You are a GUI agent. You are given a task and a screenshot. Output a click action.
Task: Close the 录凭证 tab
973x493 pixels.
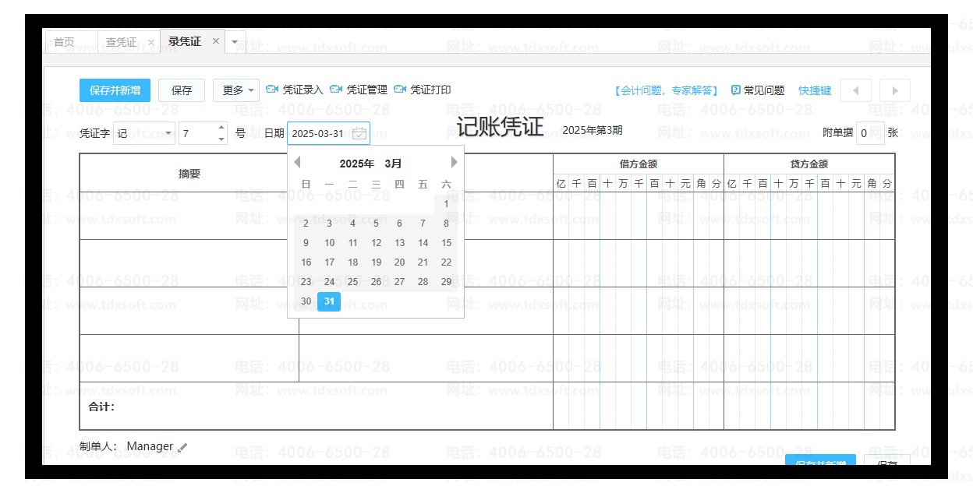pos(216,41)
